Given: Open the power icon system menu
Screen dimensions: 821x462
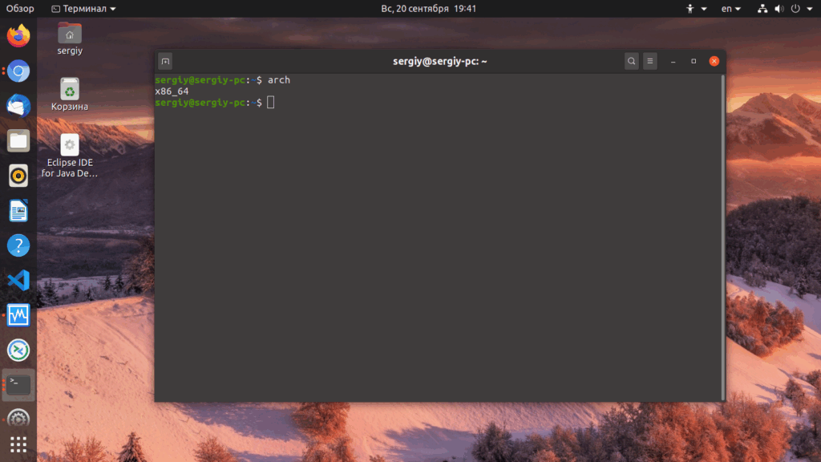Looking at the screenshot, I should coord(795,8).
